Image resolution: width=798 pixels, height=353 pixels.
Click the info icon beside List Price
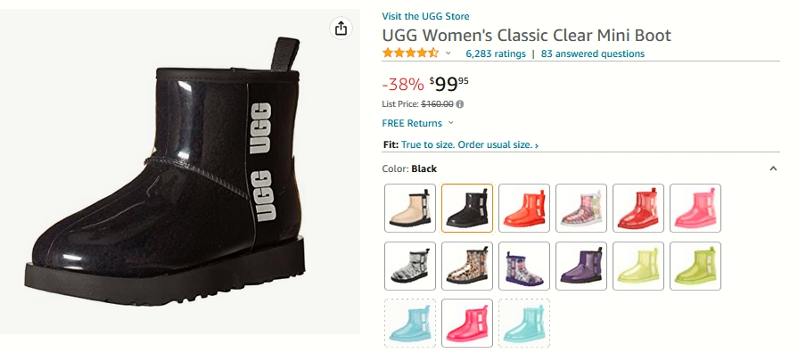tap(459, 104)
